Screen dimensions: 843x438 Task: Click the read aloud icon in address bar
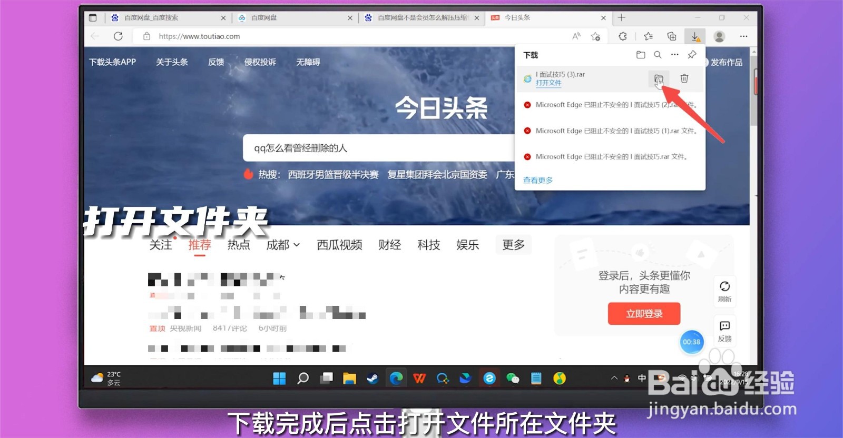pos(576,36)
